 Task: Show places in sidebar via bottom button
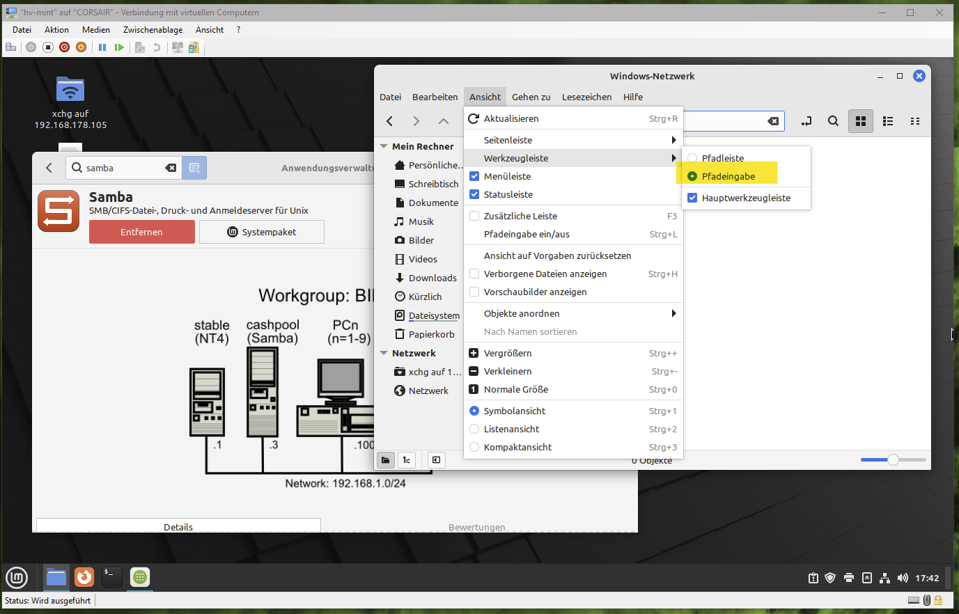[386, 460]
